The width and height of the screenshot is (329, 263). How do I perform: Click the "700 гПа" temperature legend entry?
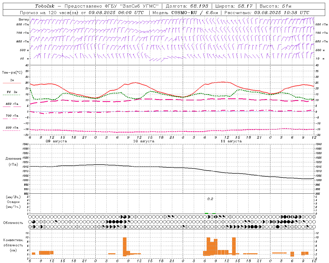[x=12, y=116]
